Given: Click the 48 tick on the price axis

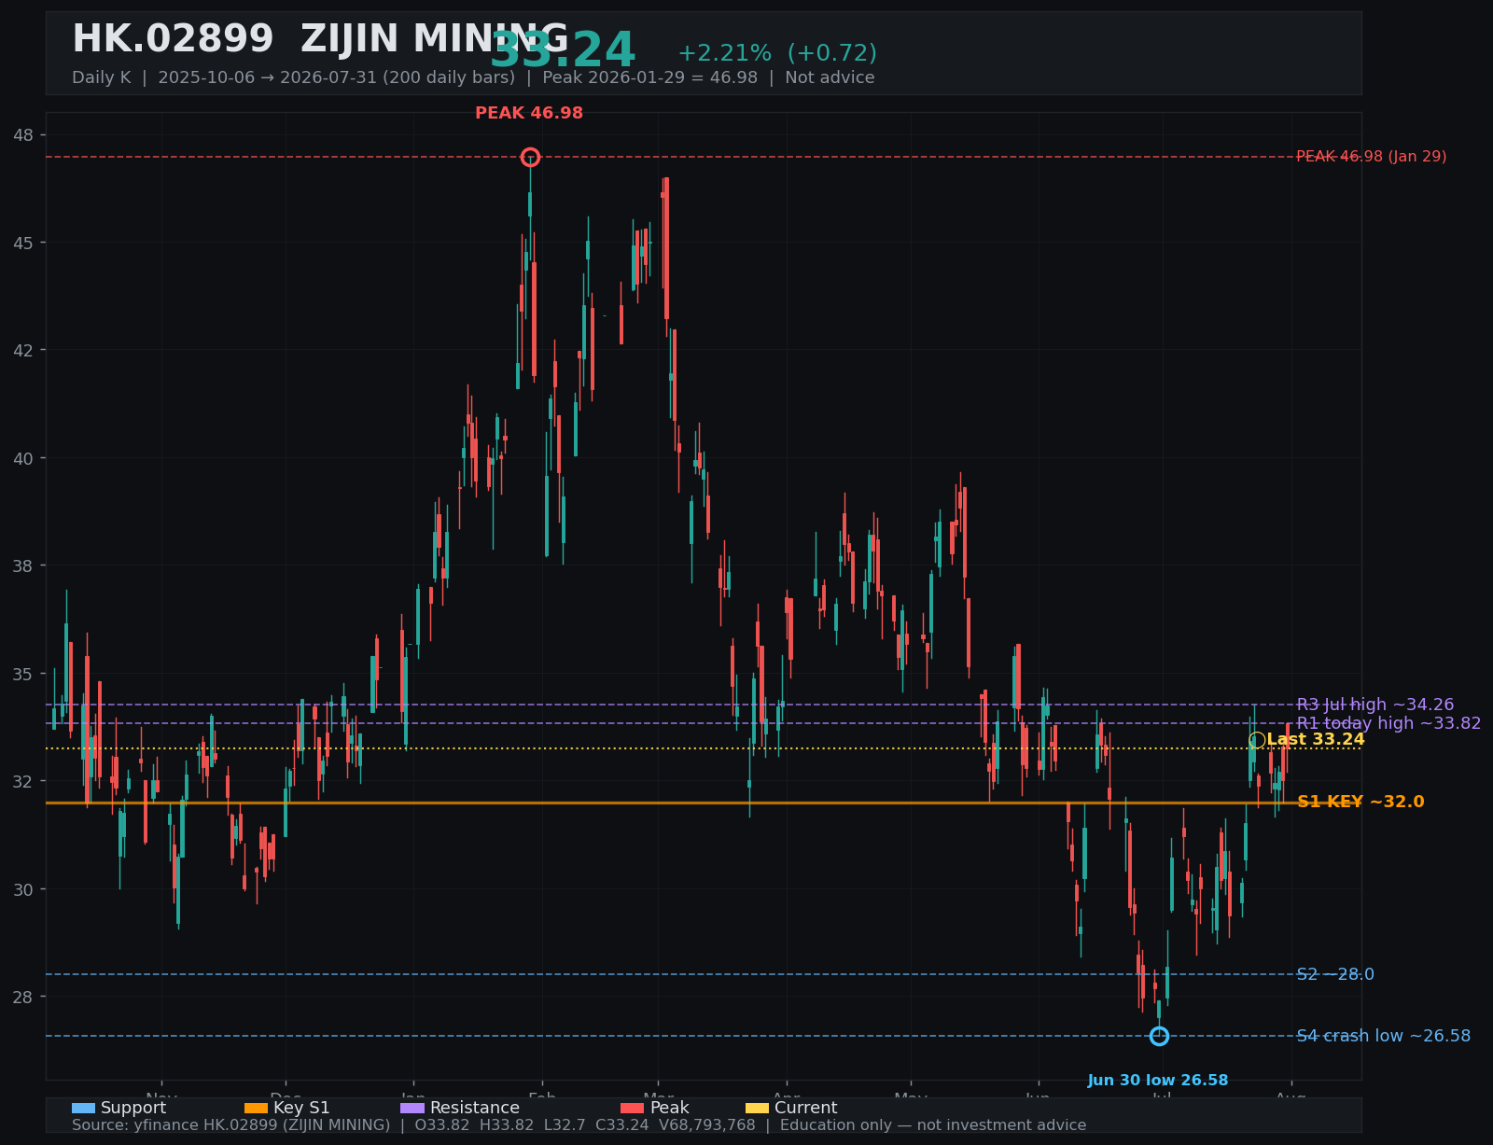Looking at the screenshot, I should (23, 135).
